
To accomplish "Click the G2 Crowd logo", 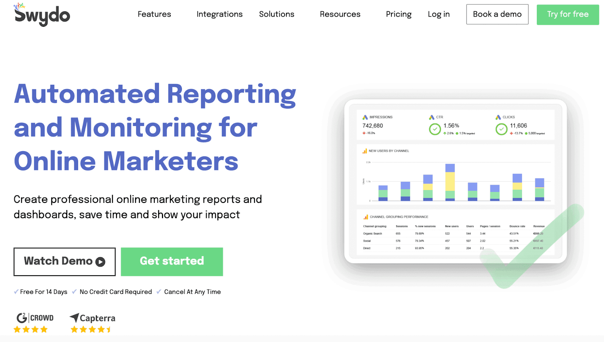I will 35,318.
